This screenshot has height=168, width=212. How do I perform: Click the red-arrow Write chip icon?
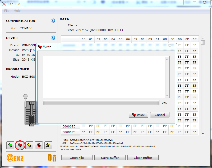[20, 145]
